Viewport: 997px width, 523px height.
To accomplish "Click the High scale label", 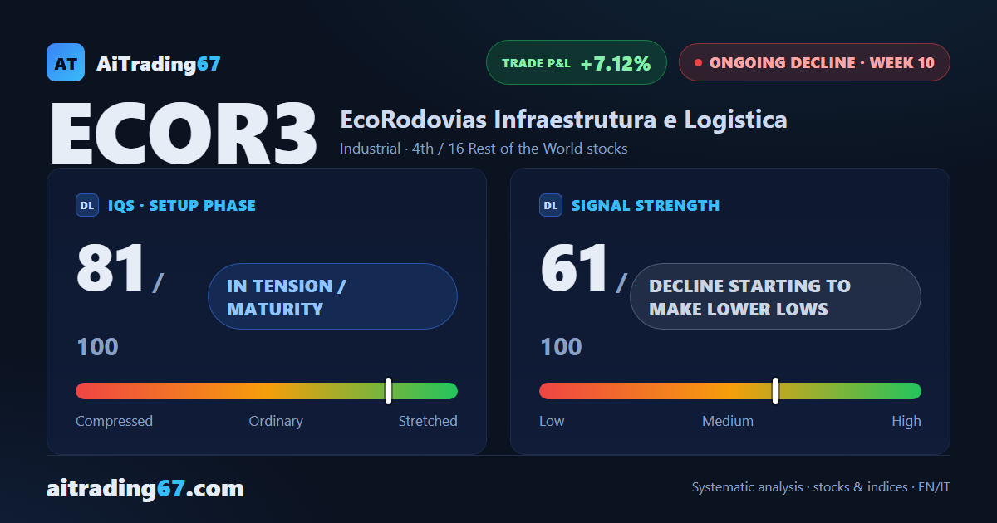I will click(906, 421).
